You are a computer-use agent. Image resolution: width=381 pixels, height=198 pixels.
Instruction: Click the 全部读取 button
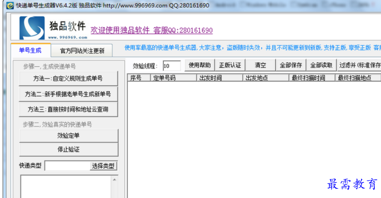coord(321,65)
